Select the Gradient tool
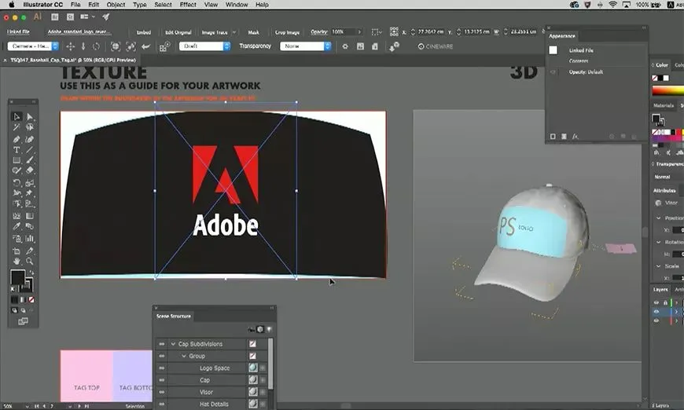Image resolution: width=684 pixels, height=410 pixels. 30,216
